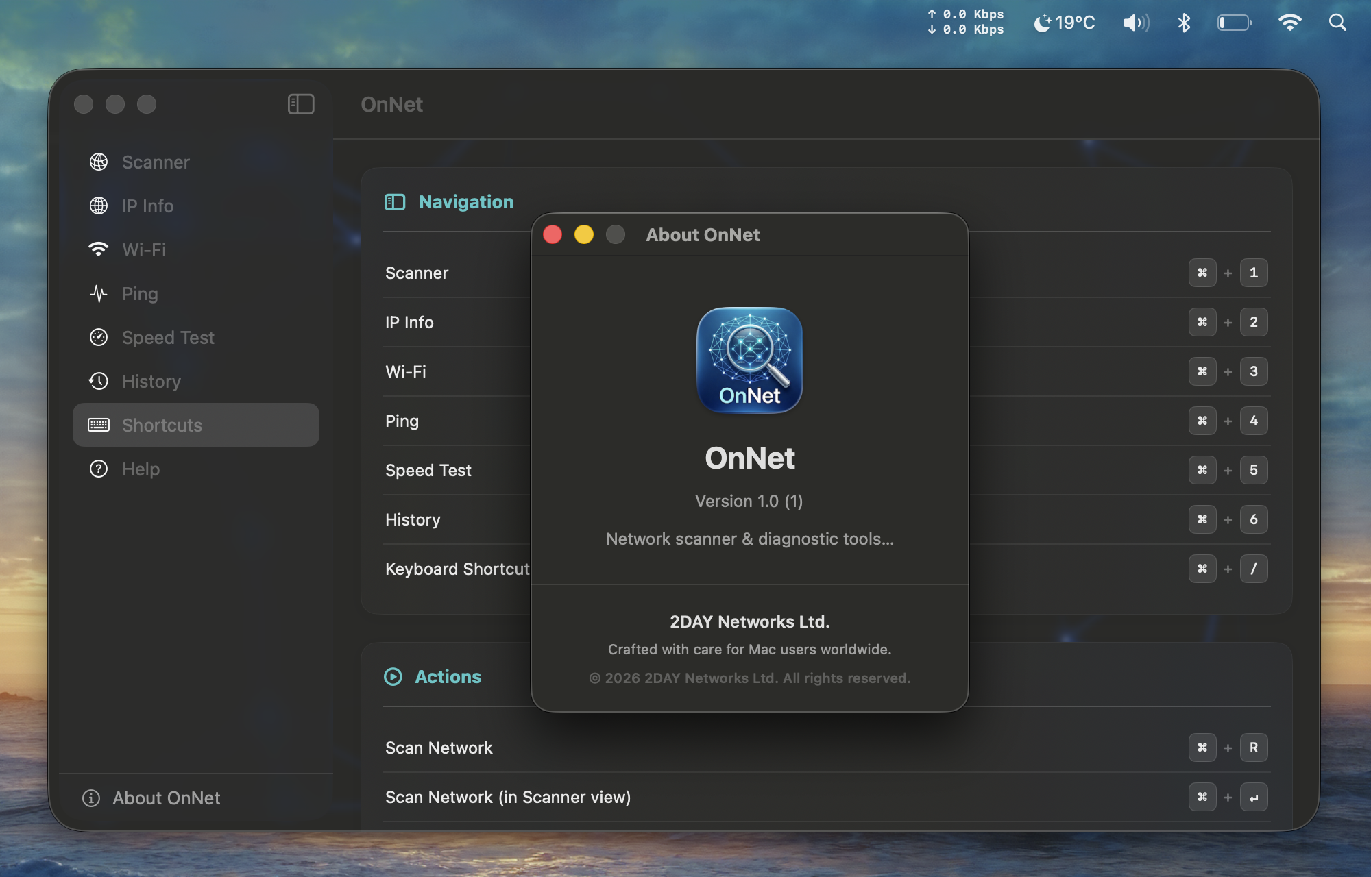
Task: Click the command badge in Scan Network row
Action: (x=1202, y=748)
